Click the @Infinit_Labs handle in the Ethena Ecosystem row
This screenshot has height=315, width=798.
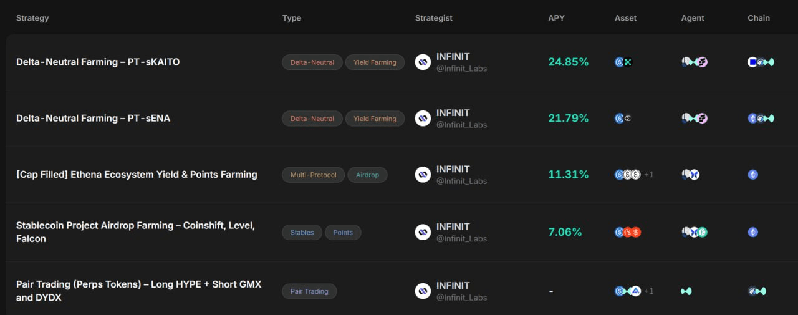(461, 181)
